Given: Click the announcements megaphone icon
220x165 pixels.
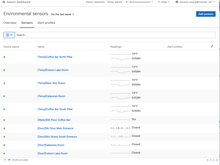Looking at the screenshot, I should [x=127, y=2].
